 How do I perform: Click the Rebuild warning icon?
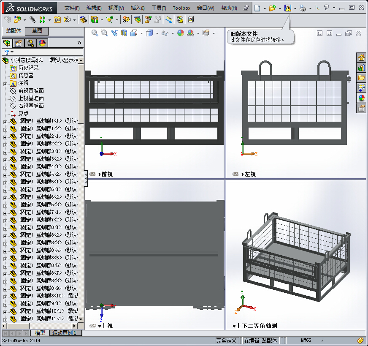288,8
